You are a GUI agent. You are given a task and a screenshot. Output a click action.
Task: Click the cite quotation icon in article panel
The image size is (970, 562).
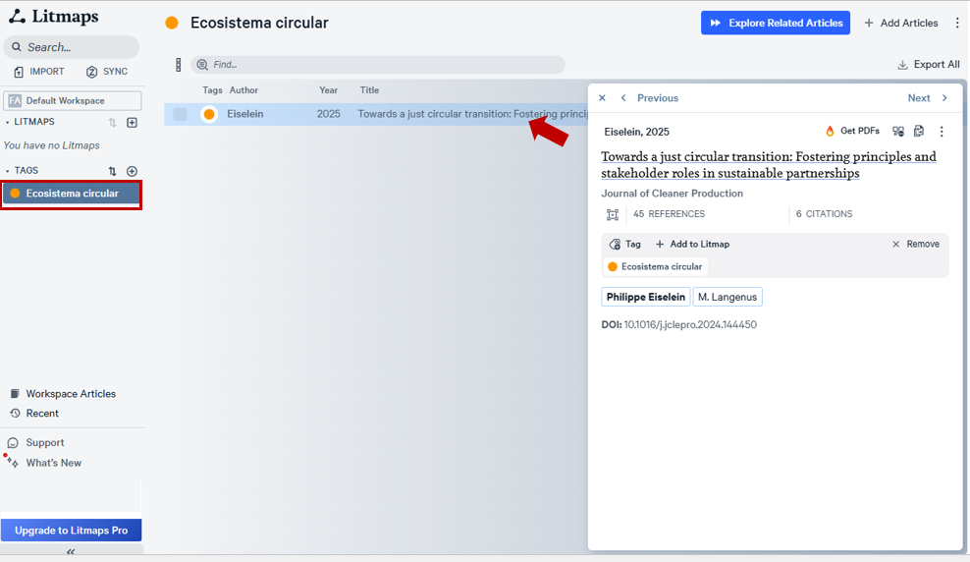click(897, 132)
